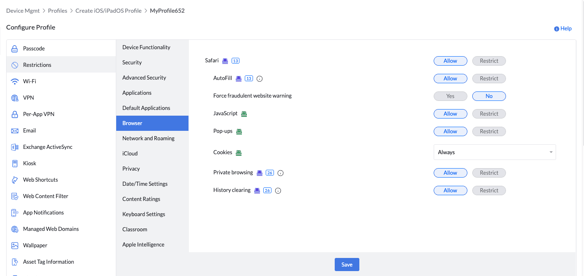Screen dimensions: 584x276
Task: Click the MyProfile652 breadcrumb text
Action: (167, 11)
